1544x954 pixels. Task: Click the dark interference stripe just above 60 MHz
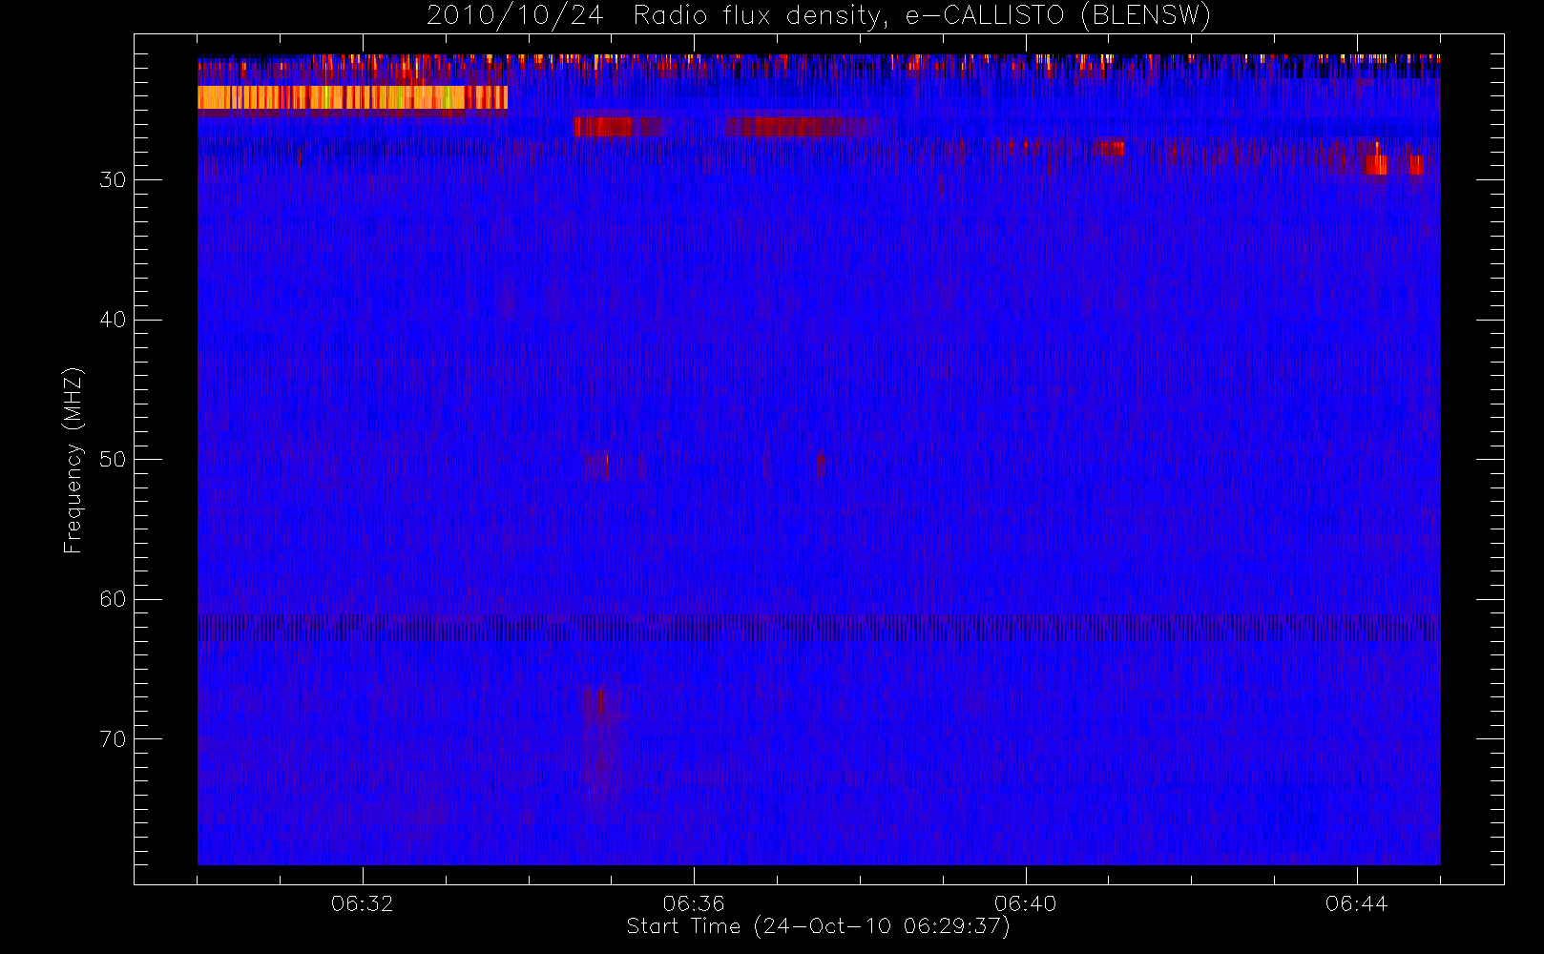click(819, 627)
